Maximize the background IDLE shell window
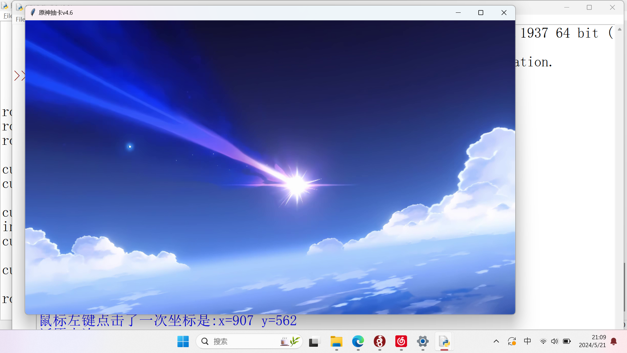 click(x=589, y=7)
